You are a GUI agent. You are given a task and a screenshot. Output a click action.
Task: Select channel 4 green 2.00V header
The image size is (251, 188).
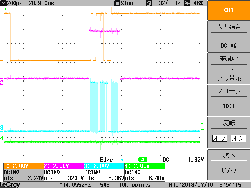145,166
